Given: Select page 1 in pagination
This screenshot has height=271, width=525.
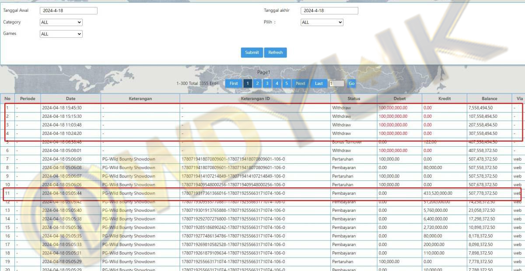Looking at the screenshot, I should 248,83.
